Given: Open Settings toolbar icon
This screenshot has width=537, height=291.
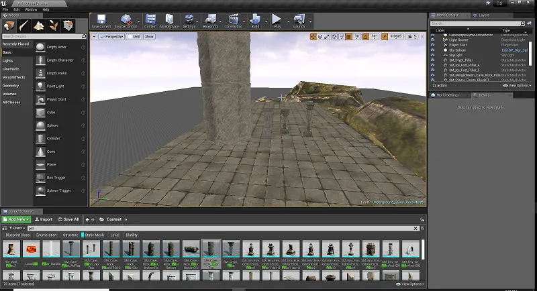Looking at the screenshot, I should pyautogui.click(x=189, y=21).
